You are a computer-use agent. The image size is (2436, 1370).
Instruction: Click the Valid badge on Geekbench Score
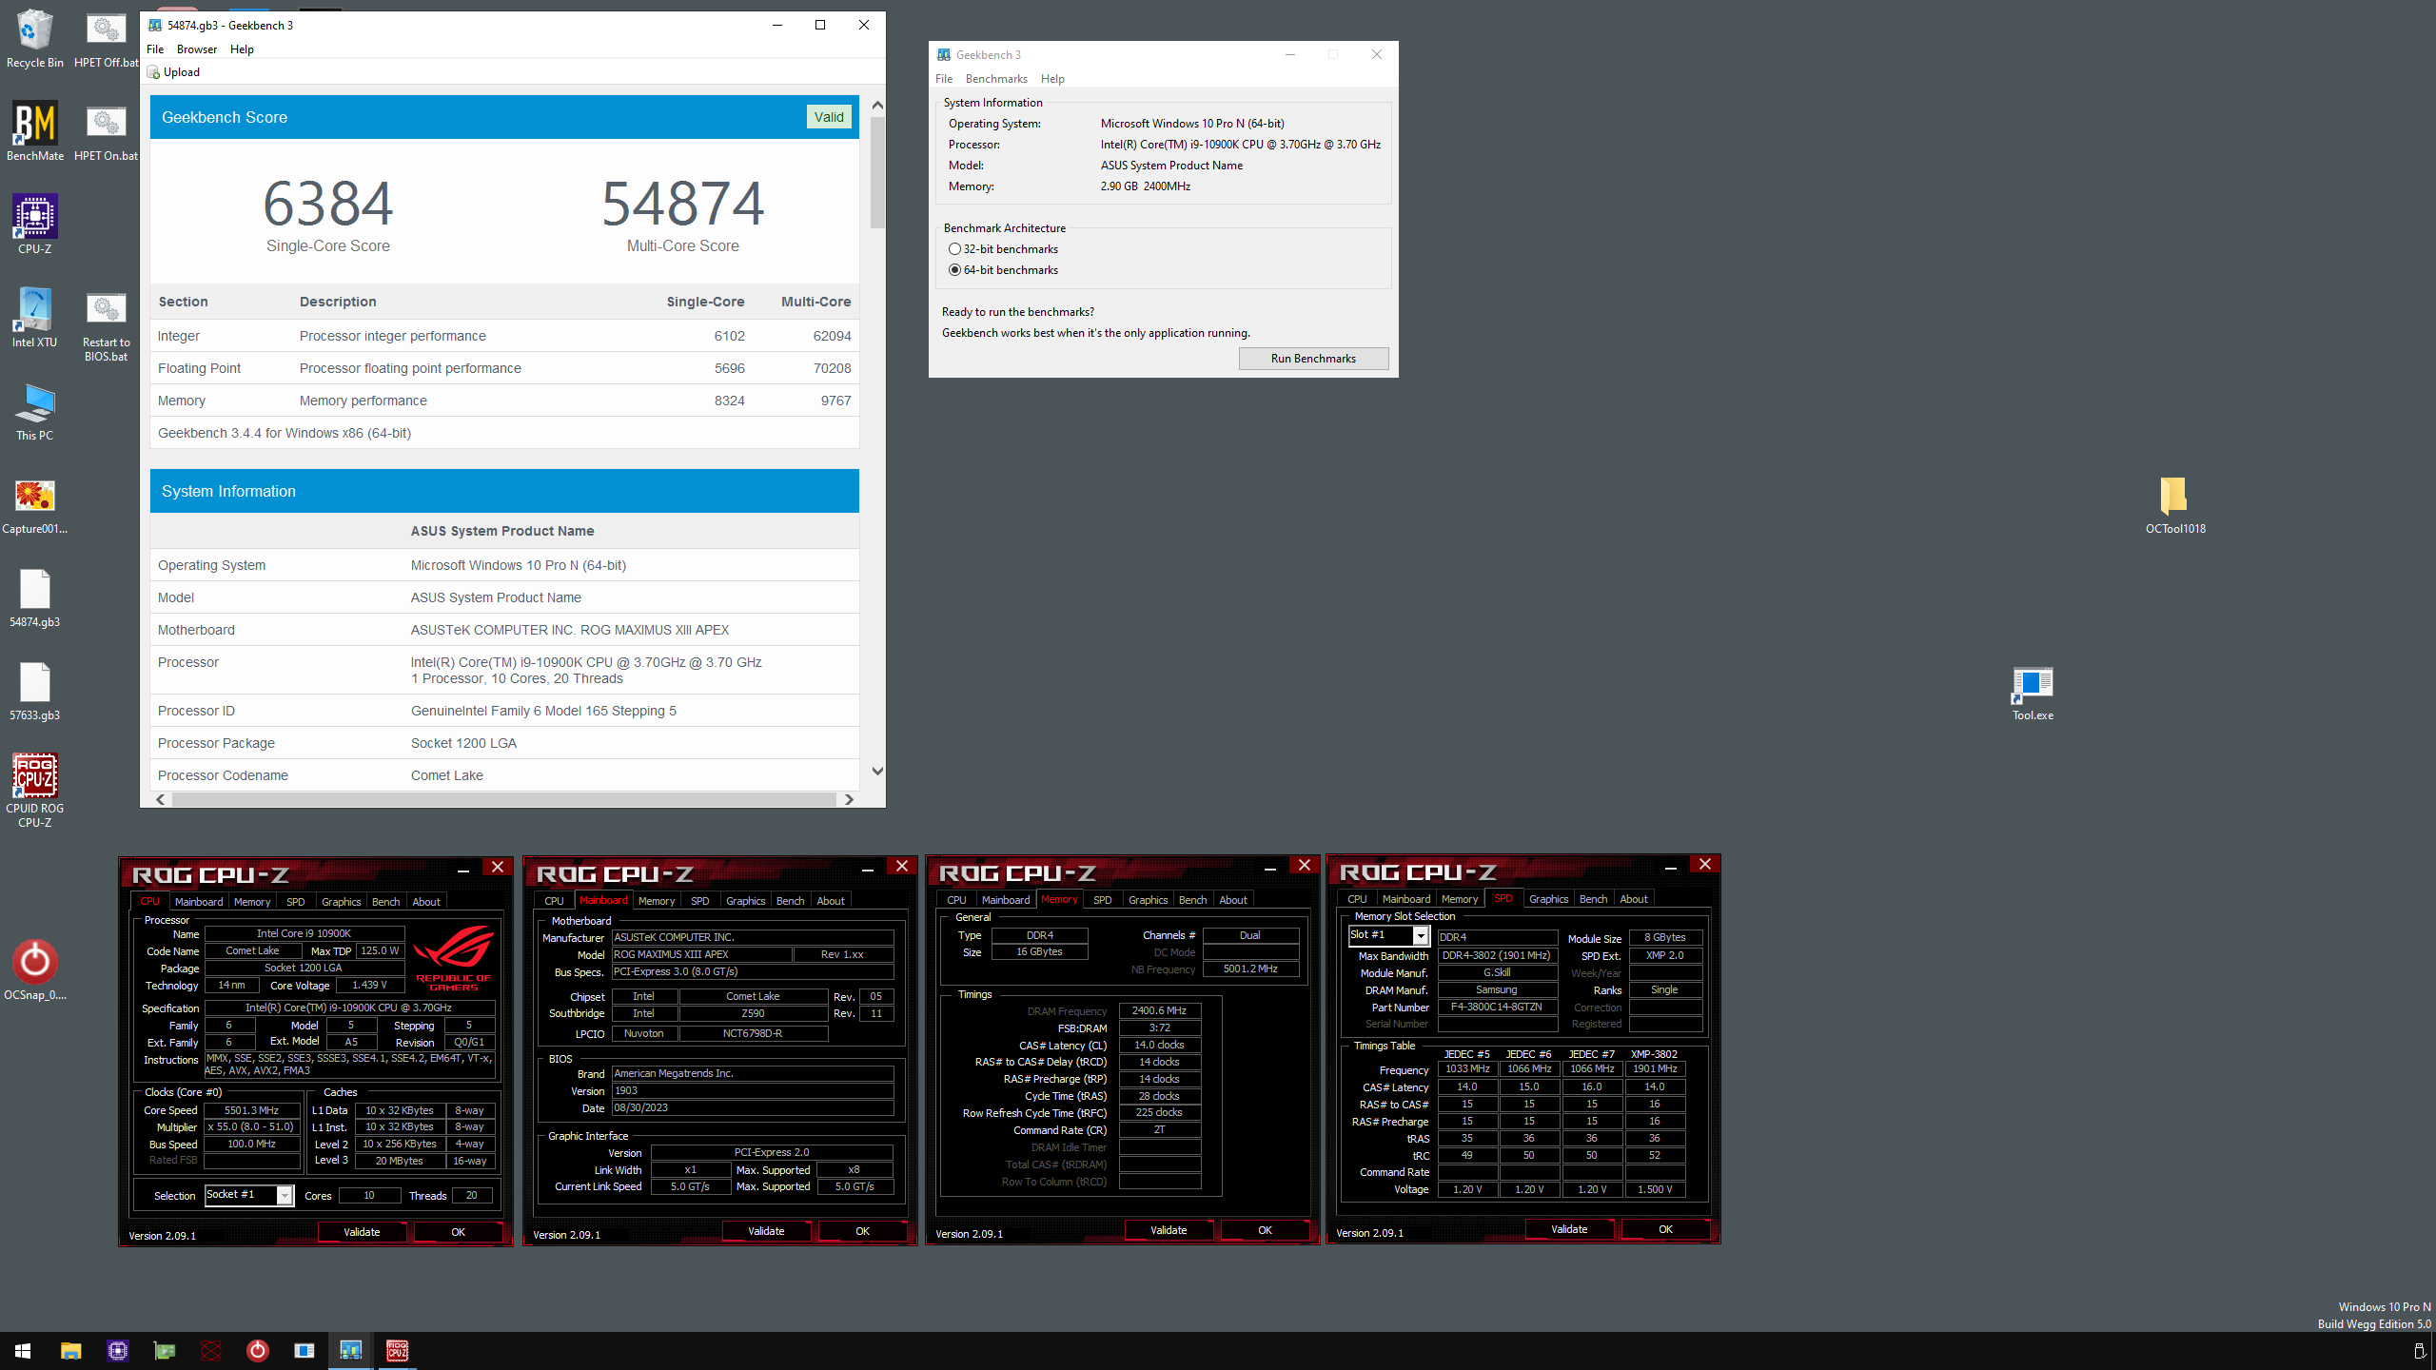click(829, 117)
